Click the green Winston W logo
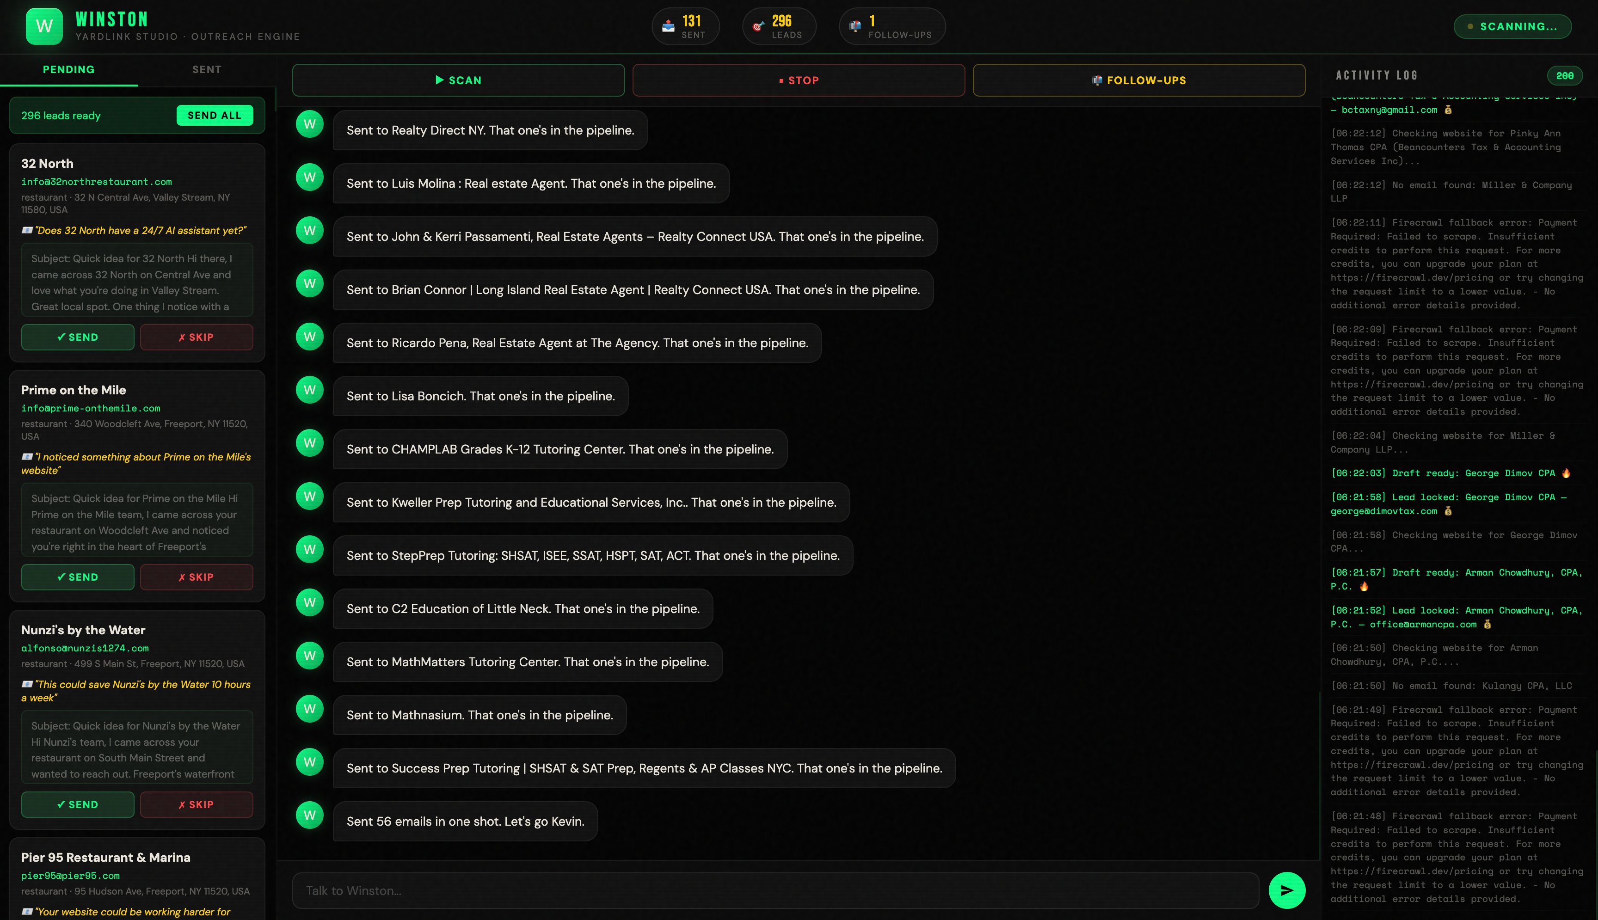Image resolution: width=1598 pixels, height=920 pixels. pyautogui.click(x=44, y=26)
